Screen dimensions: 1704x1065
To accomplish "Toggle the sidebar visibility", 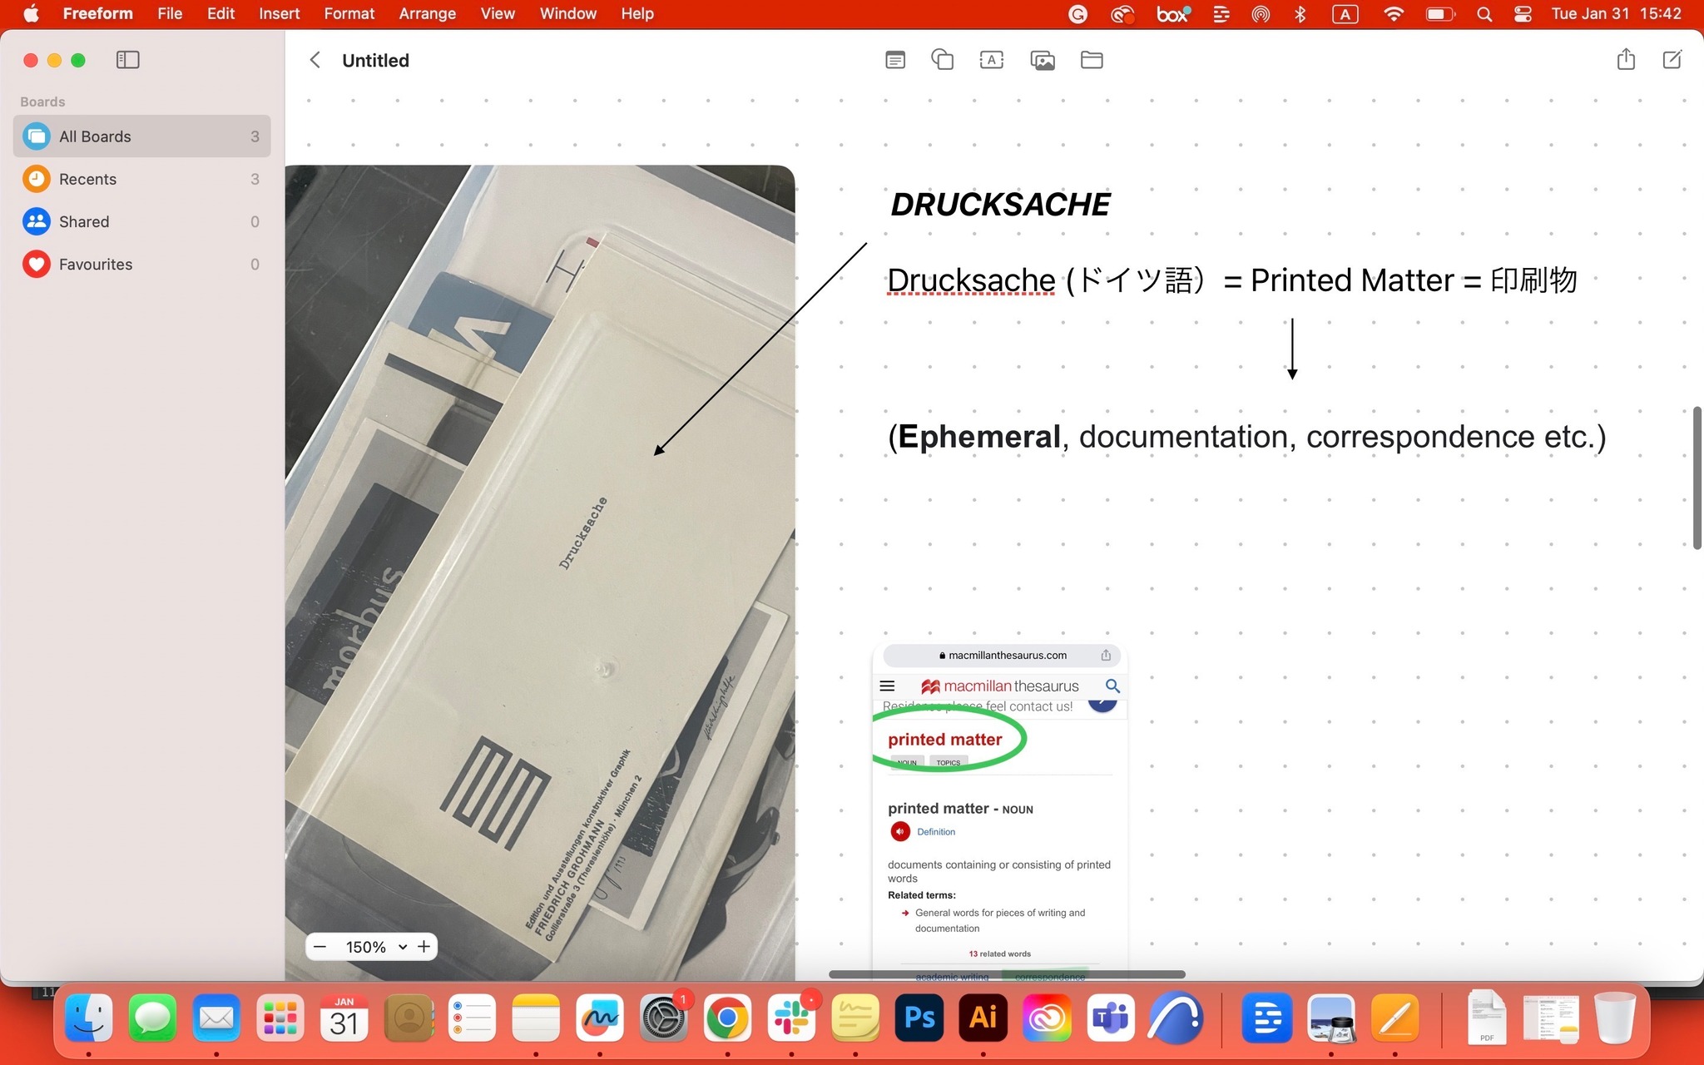I will pyautogui.click(x=127, y=60).
